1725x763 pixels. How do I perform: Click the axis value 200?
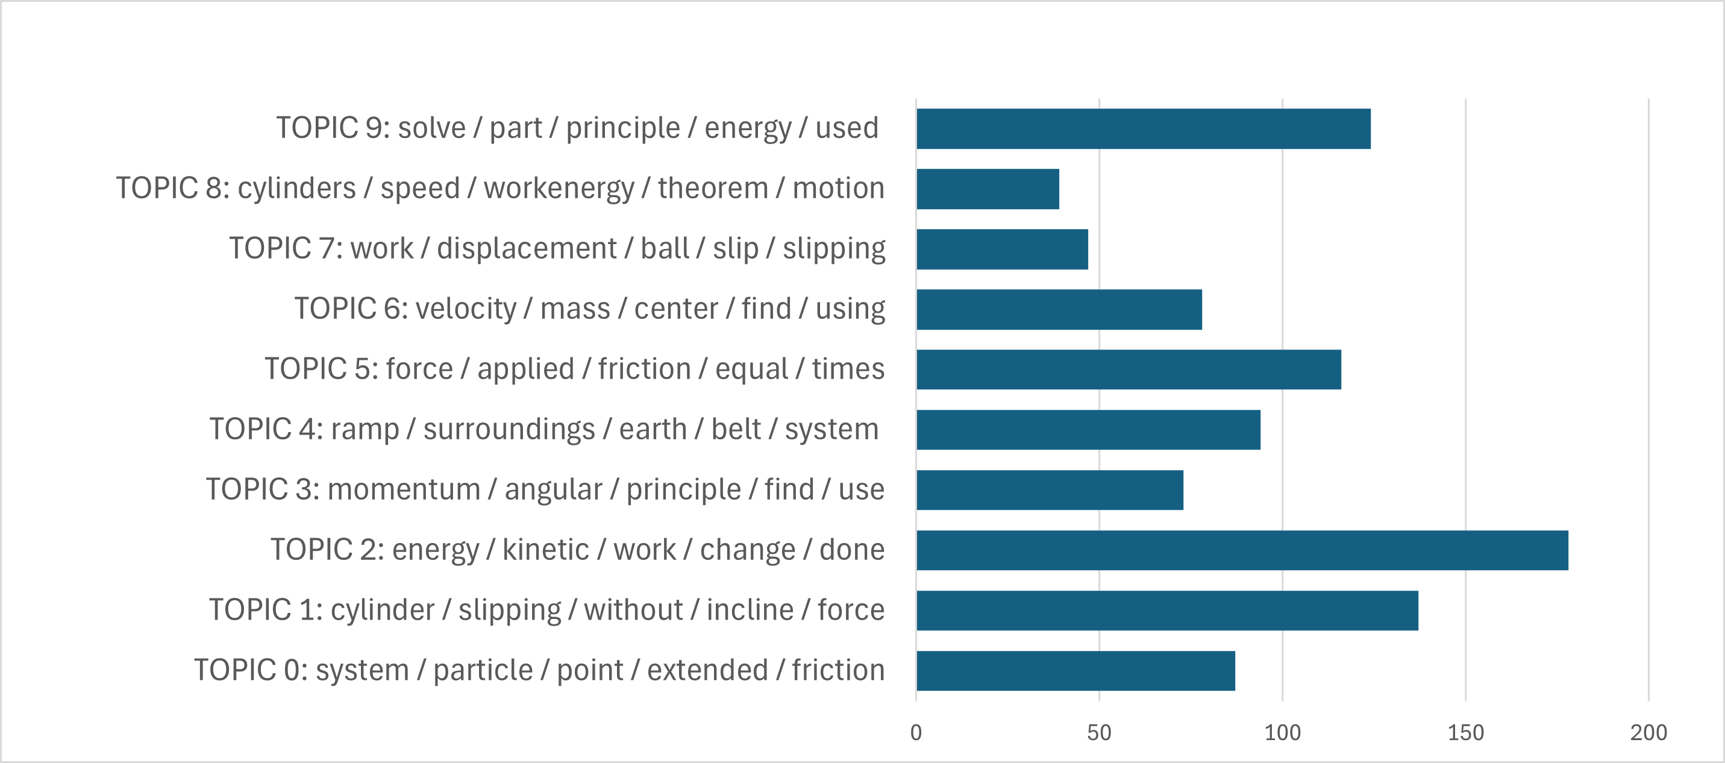pyautogui.click(x=1648, y=733)
